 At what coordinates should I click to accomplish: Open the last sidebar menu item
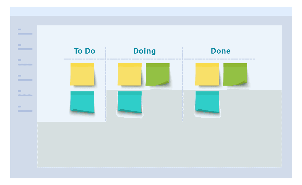[x=25, y=109]
